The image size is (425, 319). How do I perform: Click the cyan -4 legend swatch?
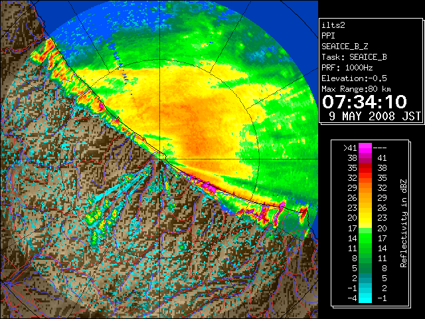tap(365, 298)
